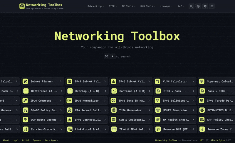Screen dimensions: 235x143
Task: Click the SVCB/HTTPS Builder icon
Action: point(202,110)
